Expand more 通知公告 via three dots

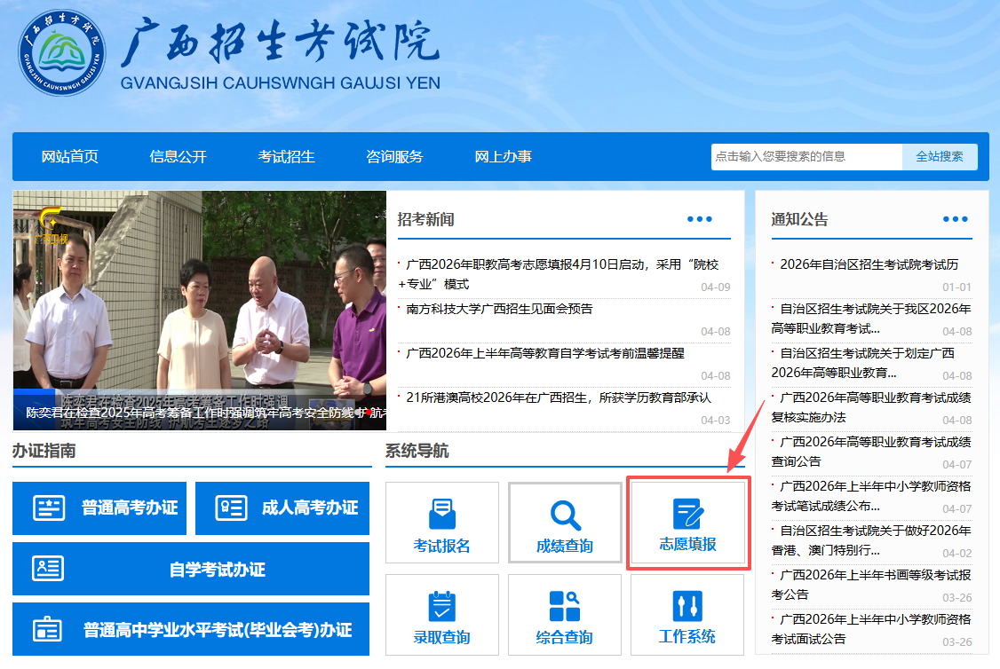click(x=956, y=219)
